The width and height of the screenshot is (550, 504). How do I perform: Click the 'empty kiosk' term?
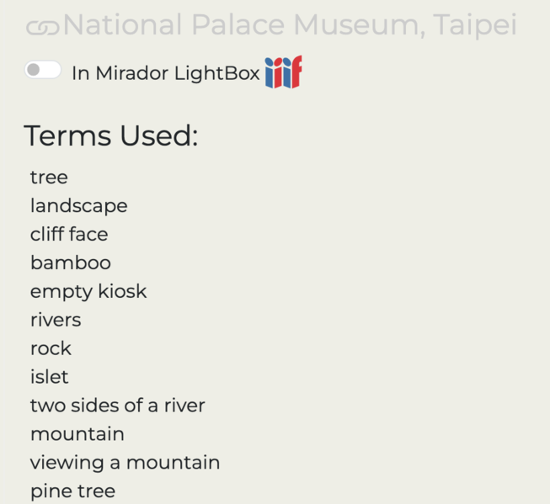click(88, 291)
